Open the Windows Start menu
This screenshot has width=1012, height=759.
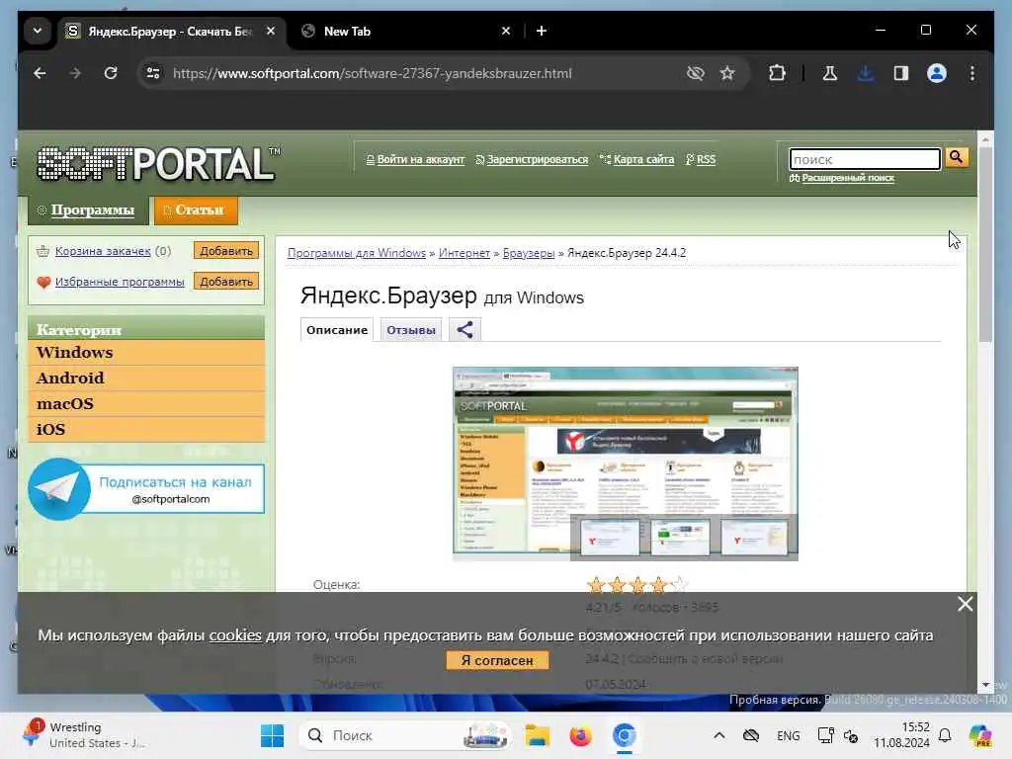[272, 735]
